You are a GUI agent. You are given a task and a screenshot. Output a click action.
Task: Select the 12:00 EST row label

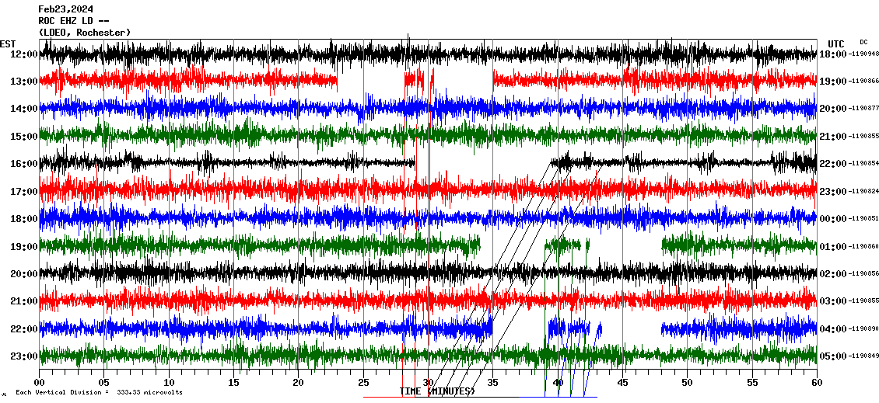click(x=24, y=54)
